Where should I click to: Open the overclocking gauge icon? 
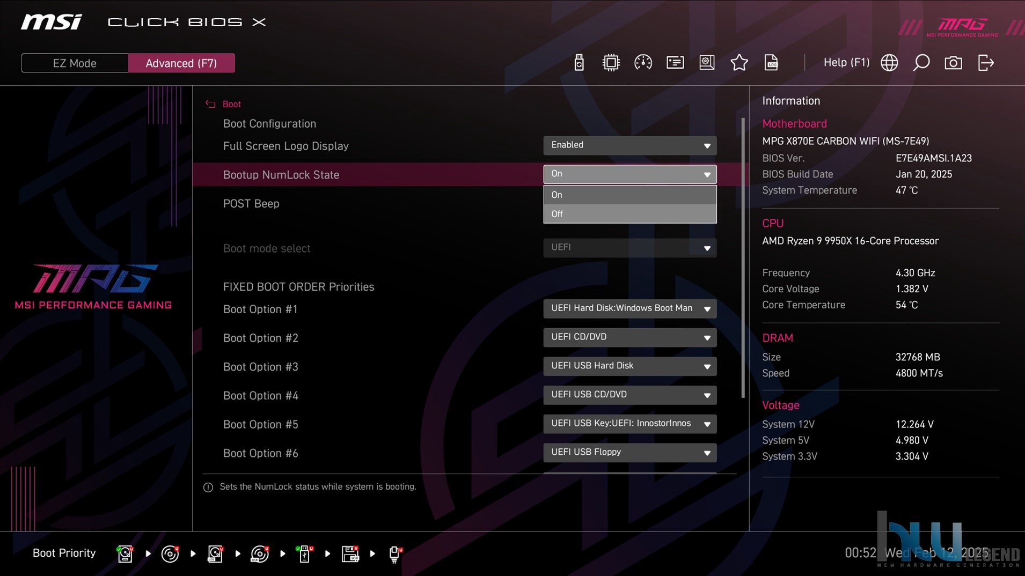click(643, 63)
